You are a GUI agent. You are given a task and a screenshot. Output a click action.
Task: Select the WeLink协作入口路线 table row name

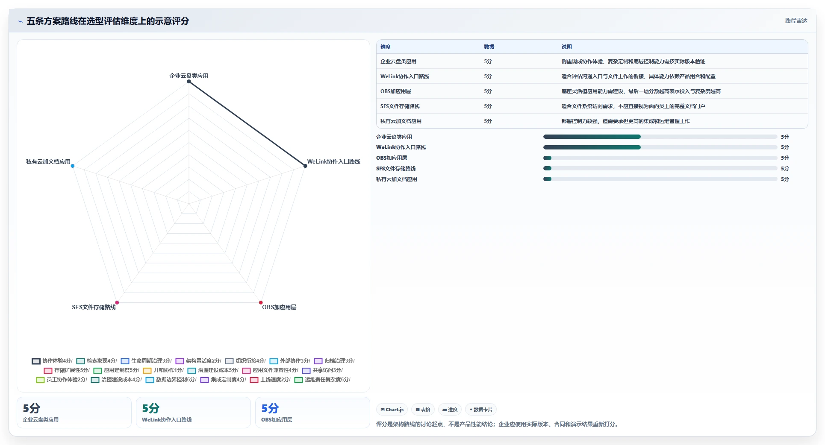[405, 76]
